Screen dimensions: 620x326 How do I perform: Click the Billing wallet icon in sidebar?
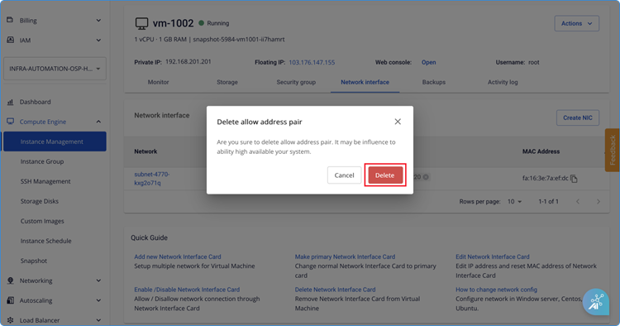[10, 20]
